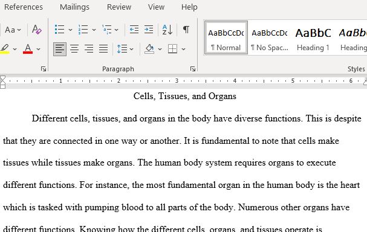Click the title 'Cells, Tissues, and Organs'
The height and width of the screenshot is (232, 367).
pyautogui.click(x=185, y=96)
